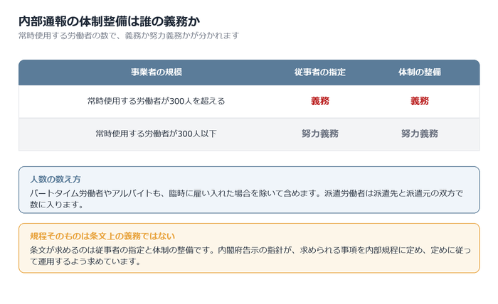Click red 義務 under 体制の整備
Viewport: 498px width, 304px height.
point(420,101)
